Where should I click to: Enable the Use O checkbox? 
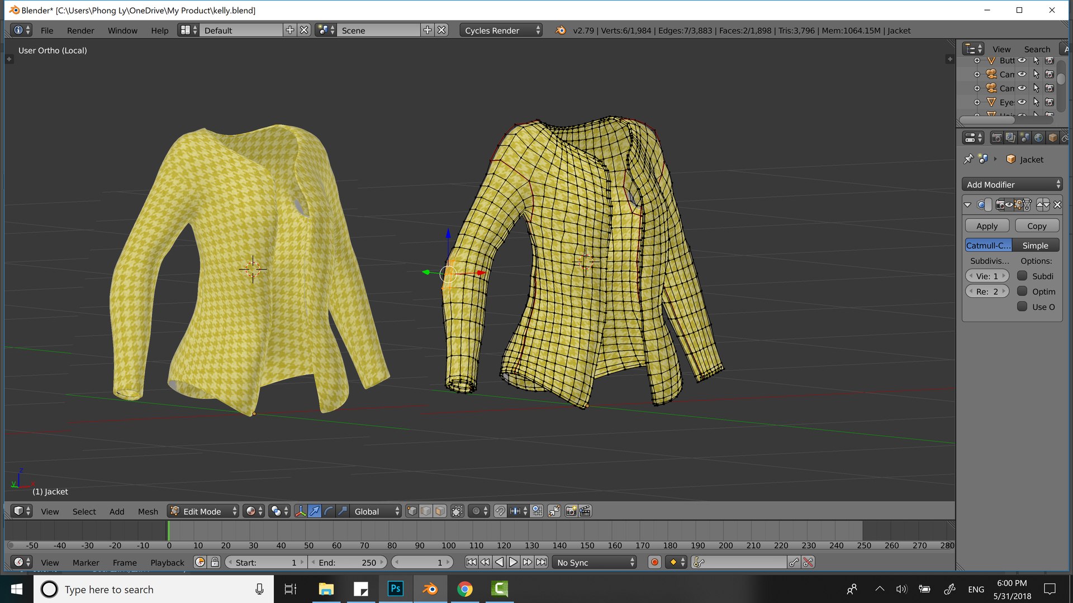tap(1022, 307)
